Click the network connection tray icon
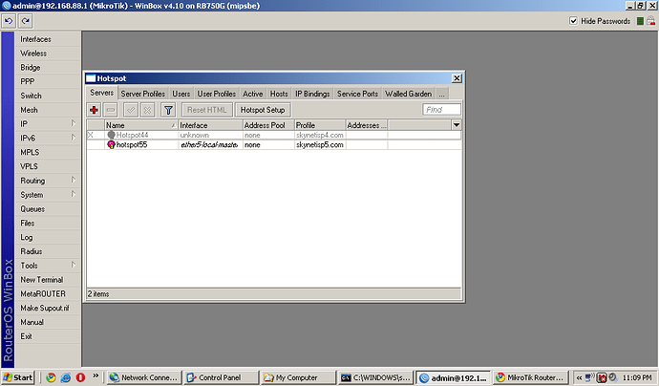This screenshot has height=386, width=659. [590, 377]
